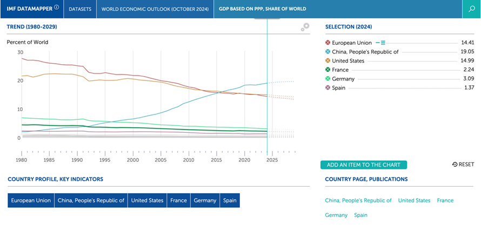481x225 pixels.
Task: Open the United States country page link
Action: click(x=414, y=201)
